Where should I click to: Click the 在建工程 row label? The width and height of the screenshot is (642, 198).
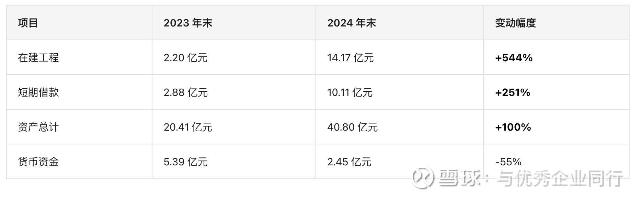coord(38,58)
